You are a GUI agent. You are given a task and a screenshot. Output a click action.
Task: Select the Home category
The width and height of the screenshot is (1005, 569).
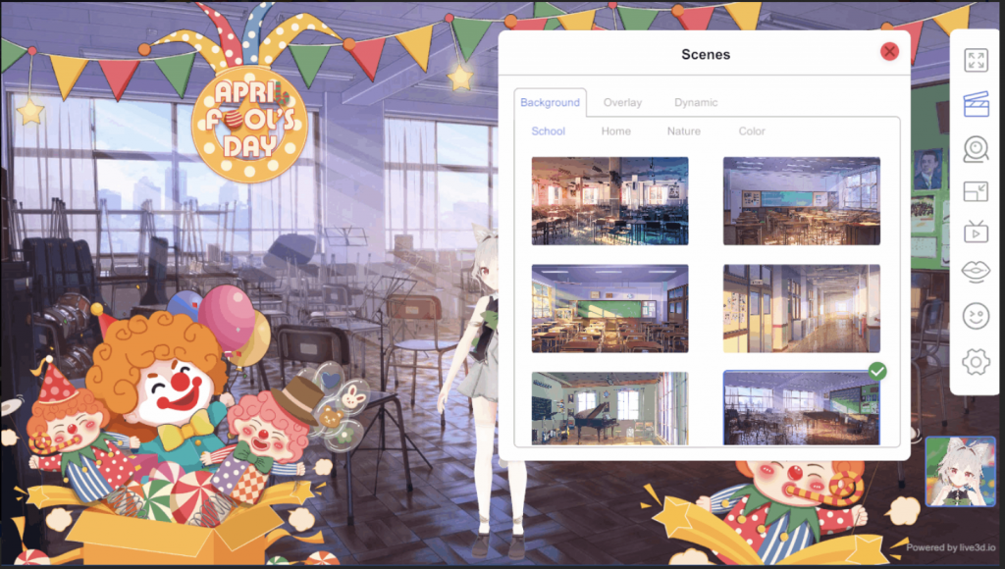[616, 130]
